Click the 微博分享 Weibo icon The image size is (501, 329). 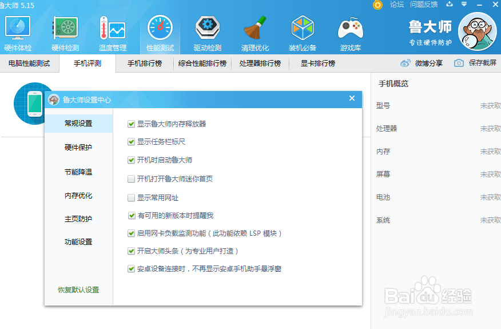405,64
